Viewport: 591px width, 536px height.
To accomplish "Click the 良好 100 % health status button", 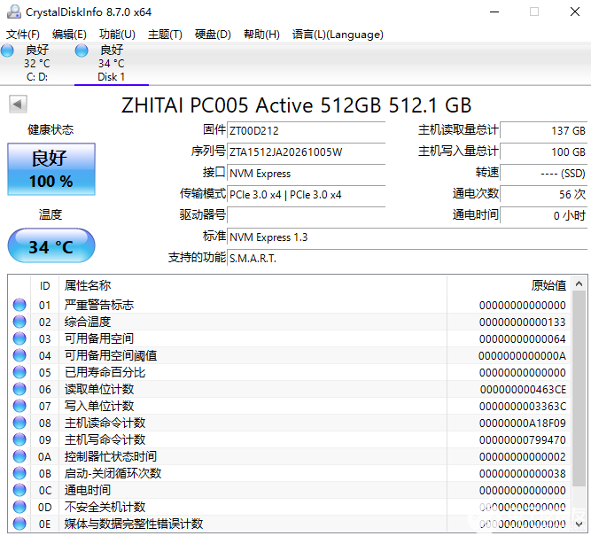I will (x=51, y=169).
